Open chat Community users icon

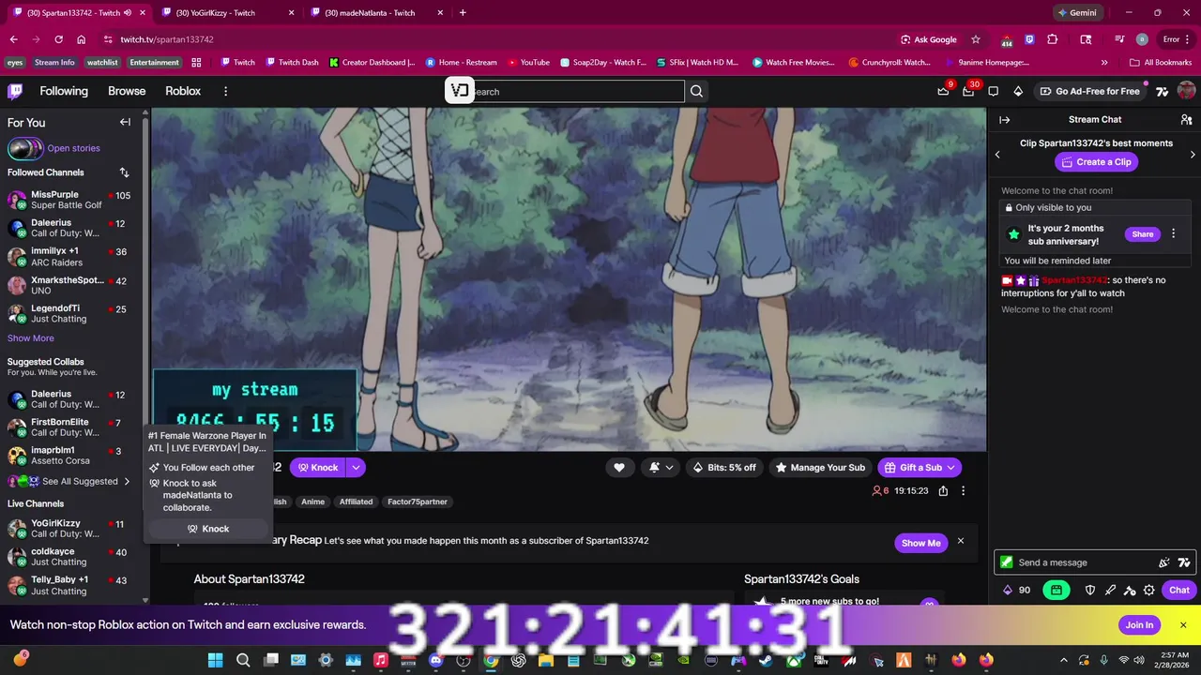pos(1186,120)
